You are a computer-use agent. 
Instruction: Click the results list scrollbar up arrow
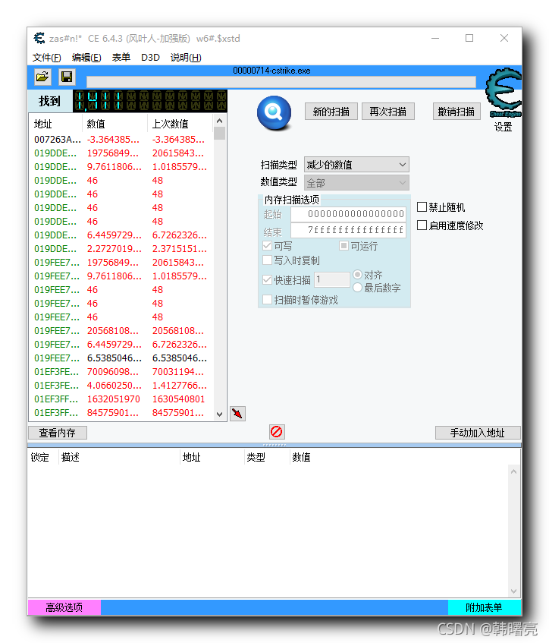[220, 121]
